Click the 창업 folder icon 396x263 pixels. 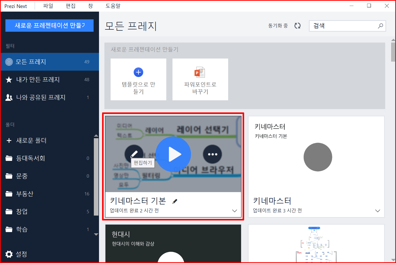[x=9, y=211]
